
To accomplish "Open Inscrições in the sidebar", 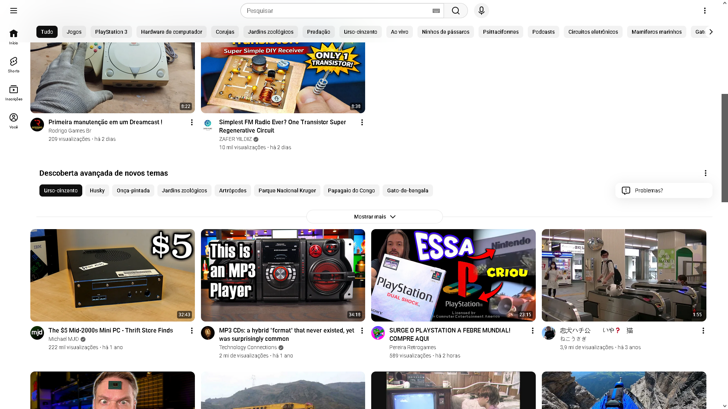I will tap(14, 93).
